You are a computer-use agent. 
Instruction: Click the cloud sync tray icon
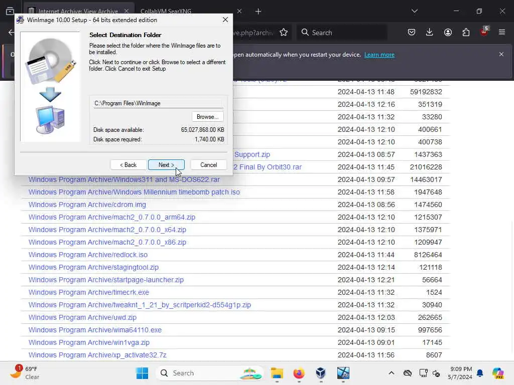[408, 373]
